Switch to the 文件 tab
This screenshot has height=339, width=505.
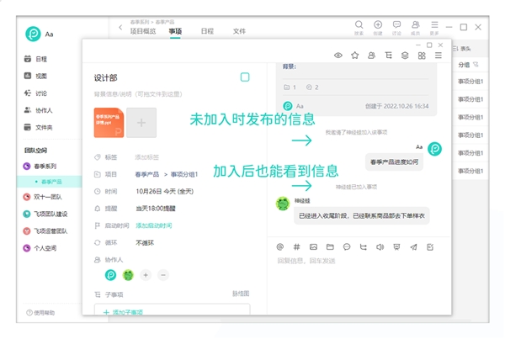tap(239, 31)
